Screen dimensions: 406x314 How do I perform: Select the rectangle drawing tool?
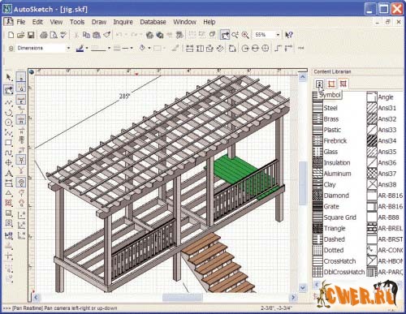pos(9,142)
